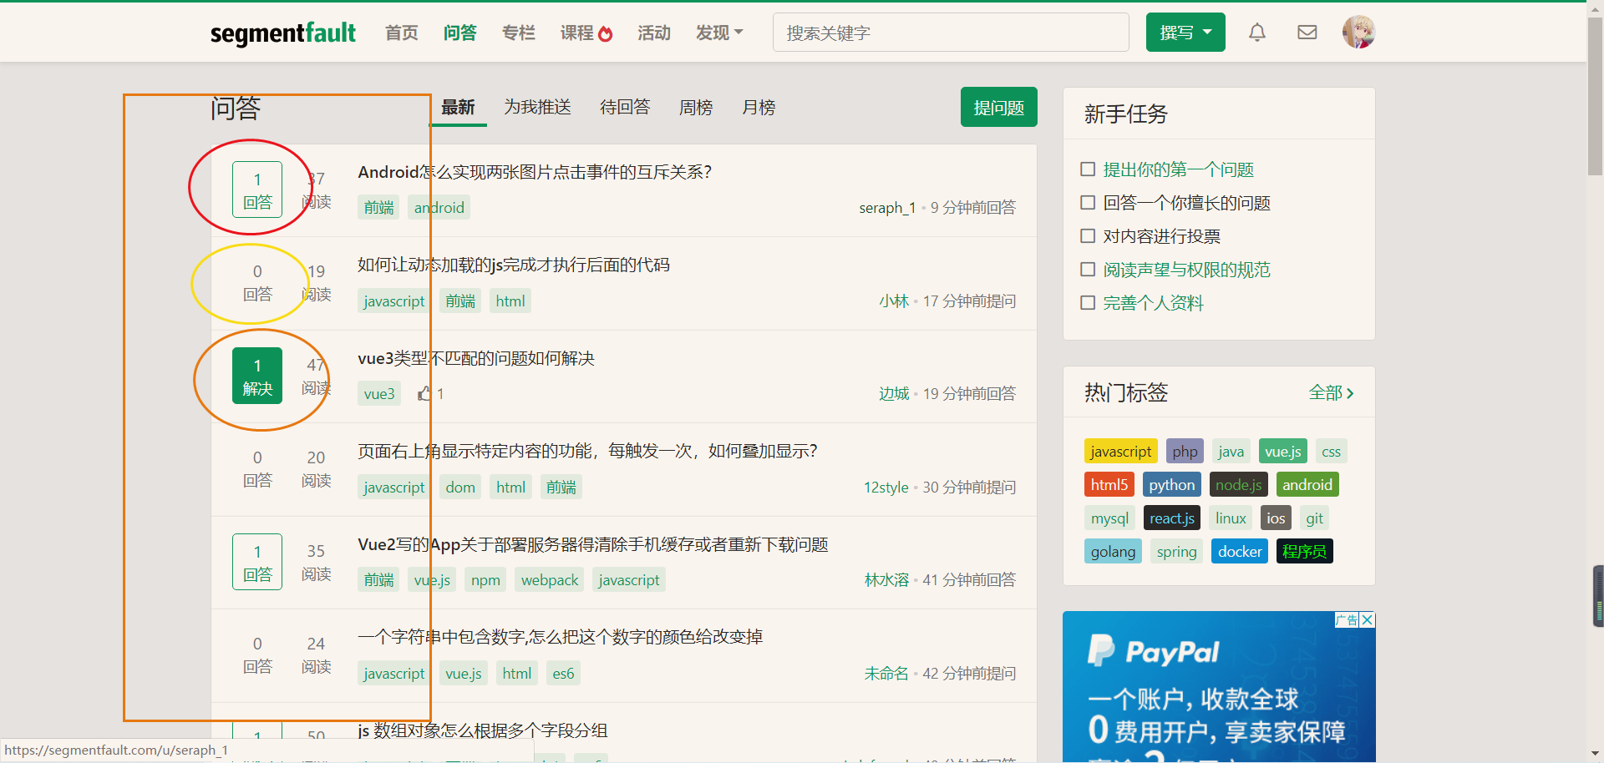Close the PayPal ad with X icon
The width and height of the screenshot is (1604, 763).
1368,619
